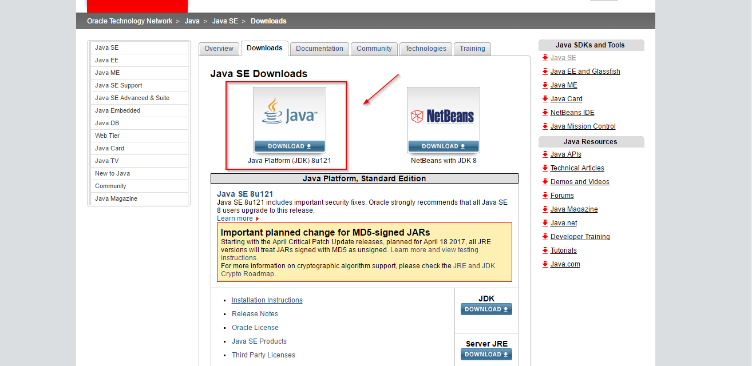Click the Developer Training link
752x366 pixels.
[x=580, y=237]
